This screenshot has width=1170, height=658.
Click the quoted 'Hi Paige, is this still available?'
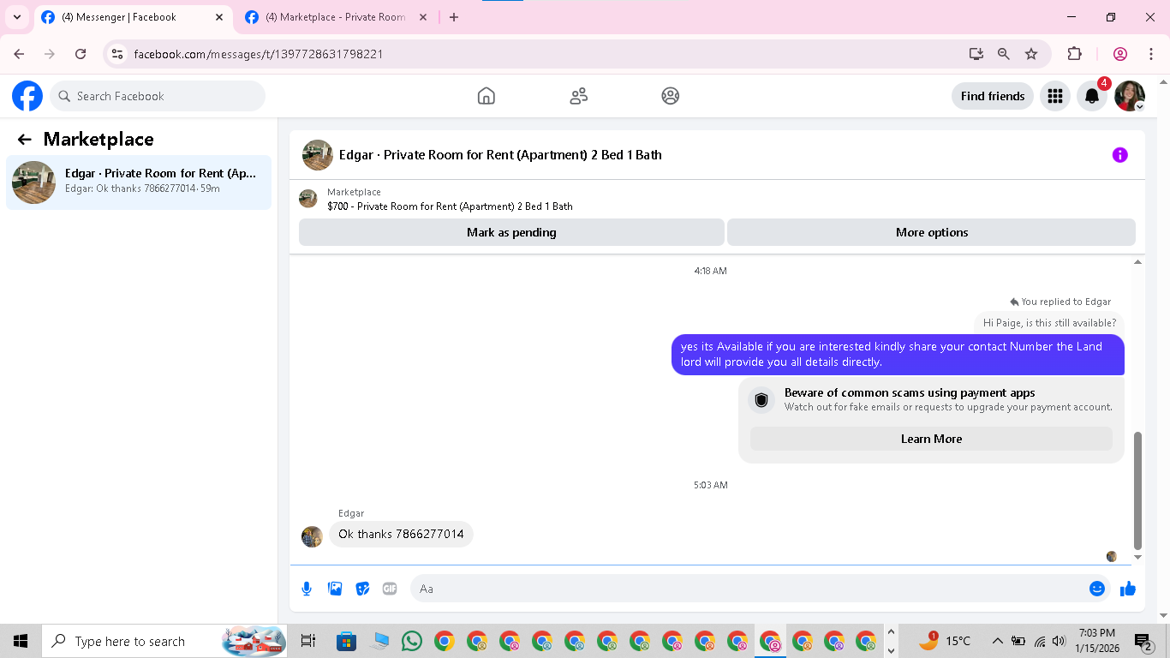pyautogui.click(x=1049, y=323)
